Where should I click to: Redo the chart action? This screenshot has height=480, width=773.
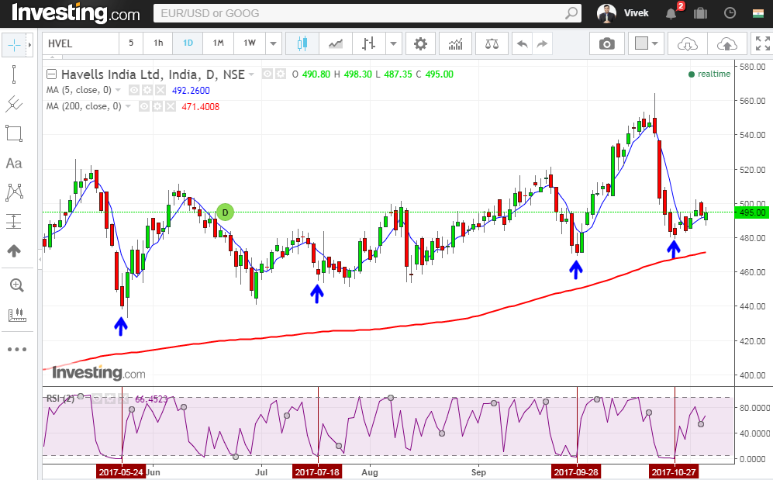coord(542,44)
